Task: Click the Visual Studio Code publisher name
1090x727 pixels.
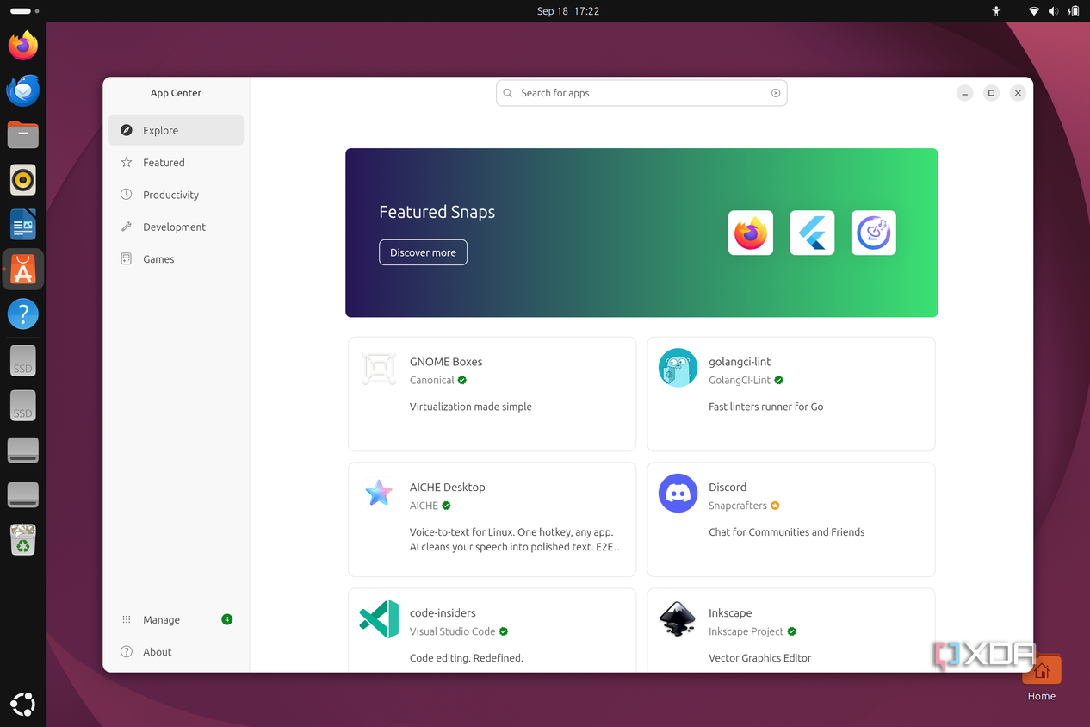Action: pyautogui.click(x=453, y=631)
